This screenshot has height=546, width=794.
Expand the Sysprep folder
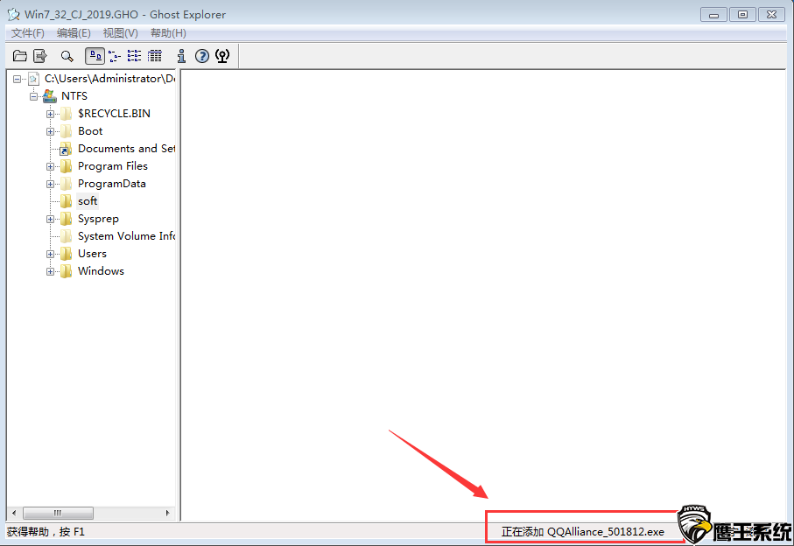(50, 219)
